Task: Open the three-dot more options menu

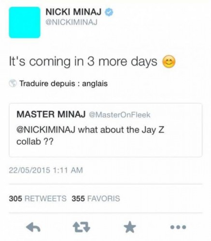Action: point(178,227)
